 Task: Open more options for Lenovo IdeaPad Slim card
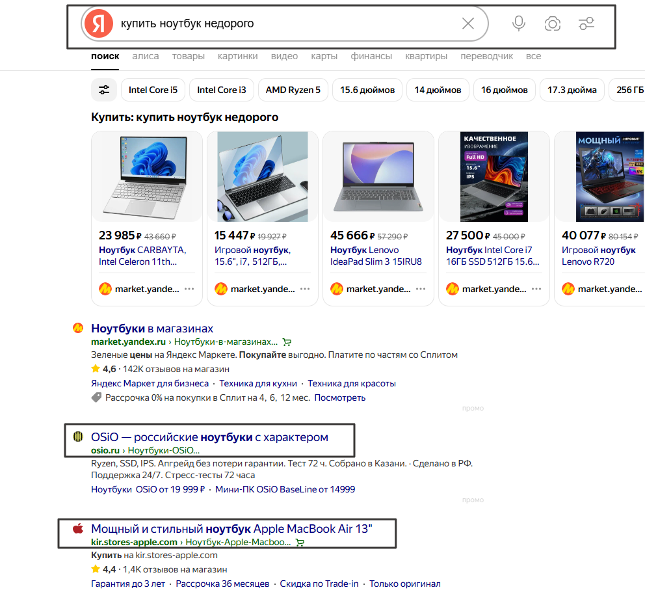[x=421, y=289]
